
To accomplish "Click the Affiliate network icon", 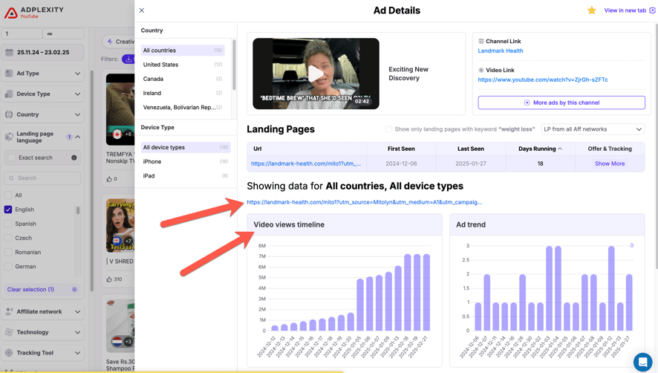I will 9,311.
